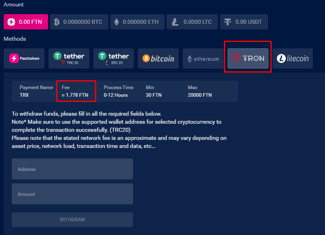This screenshot has height=235, width=325.
Task: Click the WITHDRAW button
Action: 72,220
